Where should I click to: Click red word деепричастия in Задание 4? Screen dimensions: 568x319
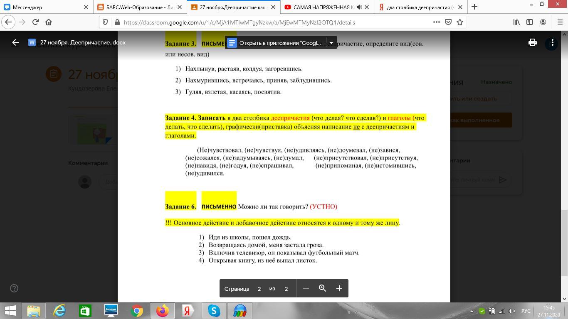tap(290, 118)
